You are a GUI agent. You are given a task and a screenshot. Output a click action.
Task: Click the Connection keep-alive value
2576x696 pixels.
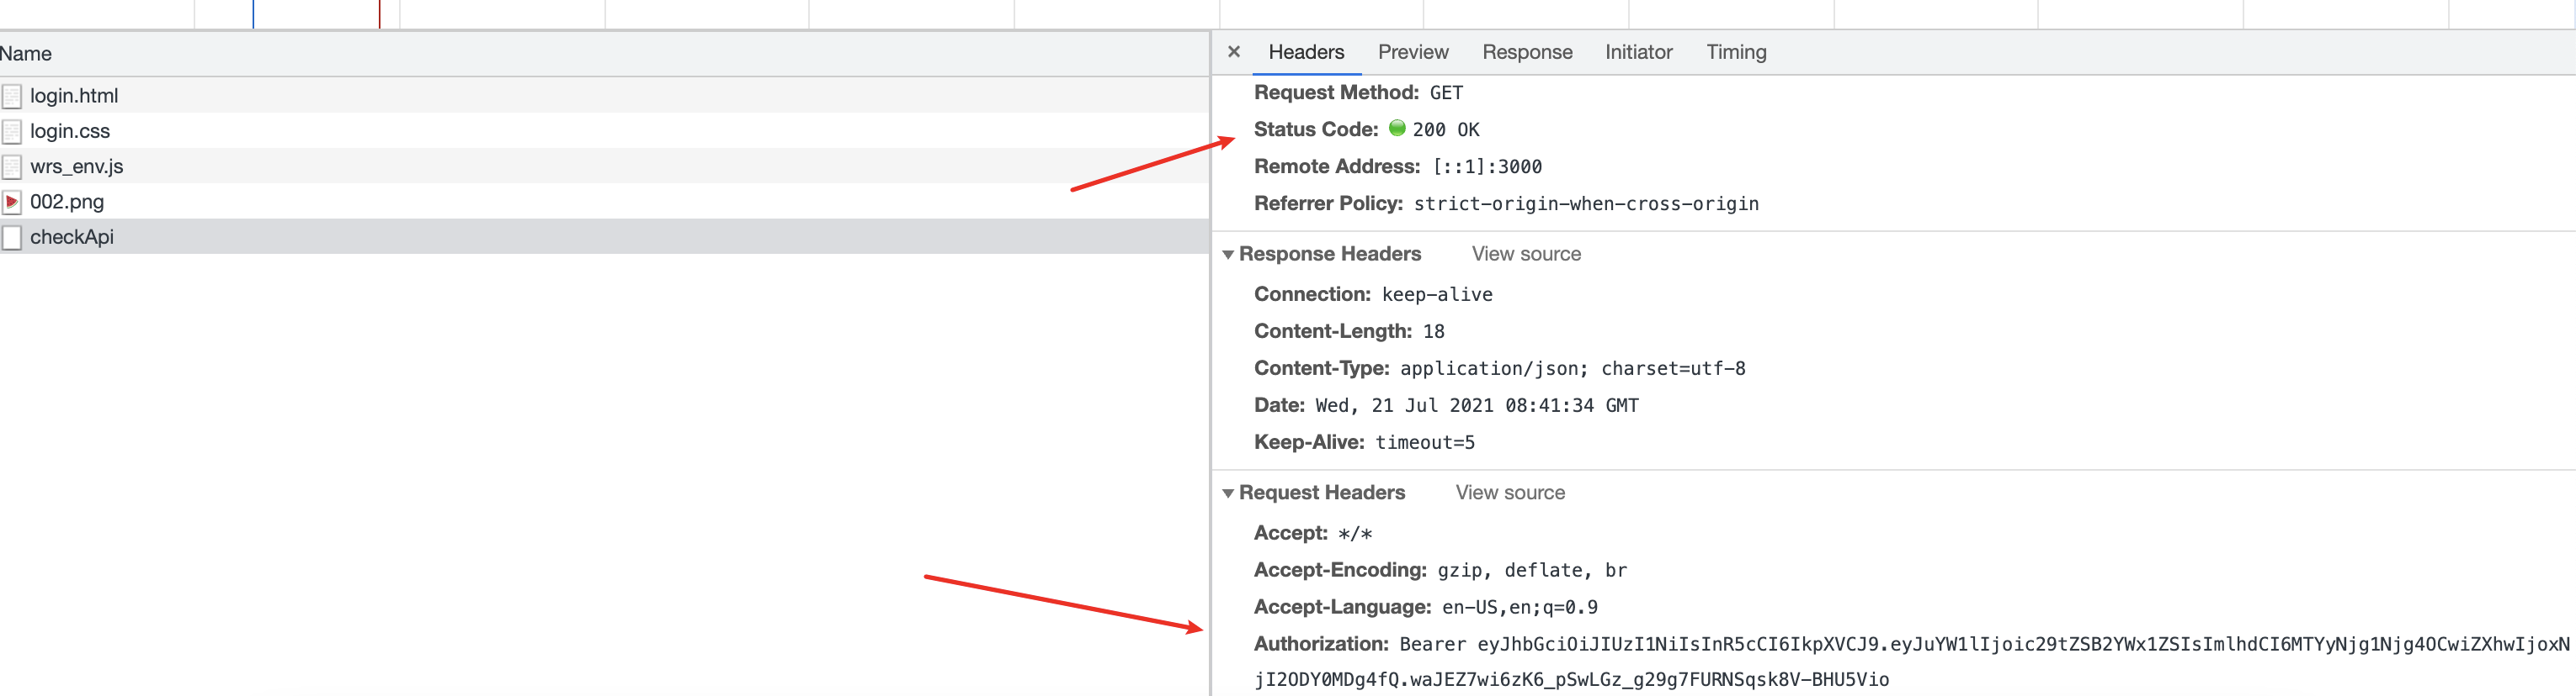click(x=1437, y=294)
